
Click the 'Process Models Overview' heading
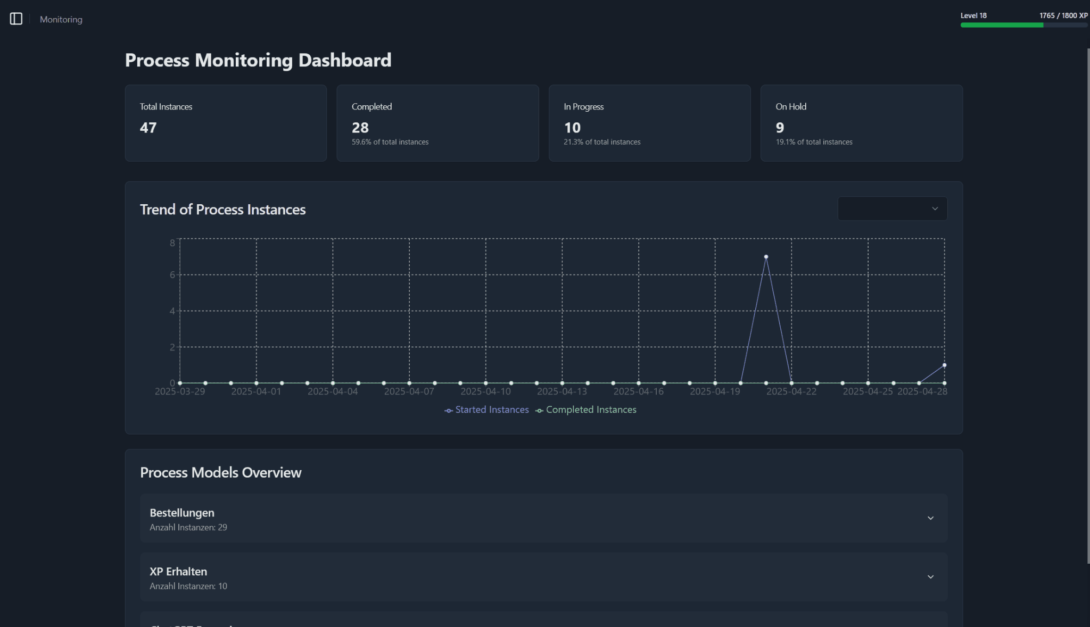point(220,473)
